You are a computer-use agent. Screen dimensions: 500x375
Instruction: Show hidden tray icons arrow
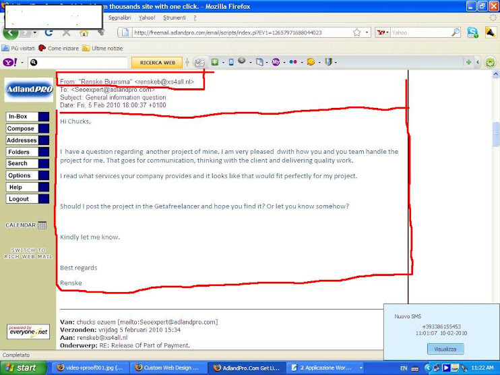coord(428,368)
